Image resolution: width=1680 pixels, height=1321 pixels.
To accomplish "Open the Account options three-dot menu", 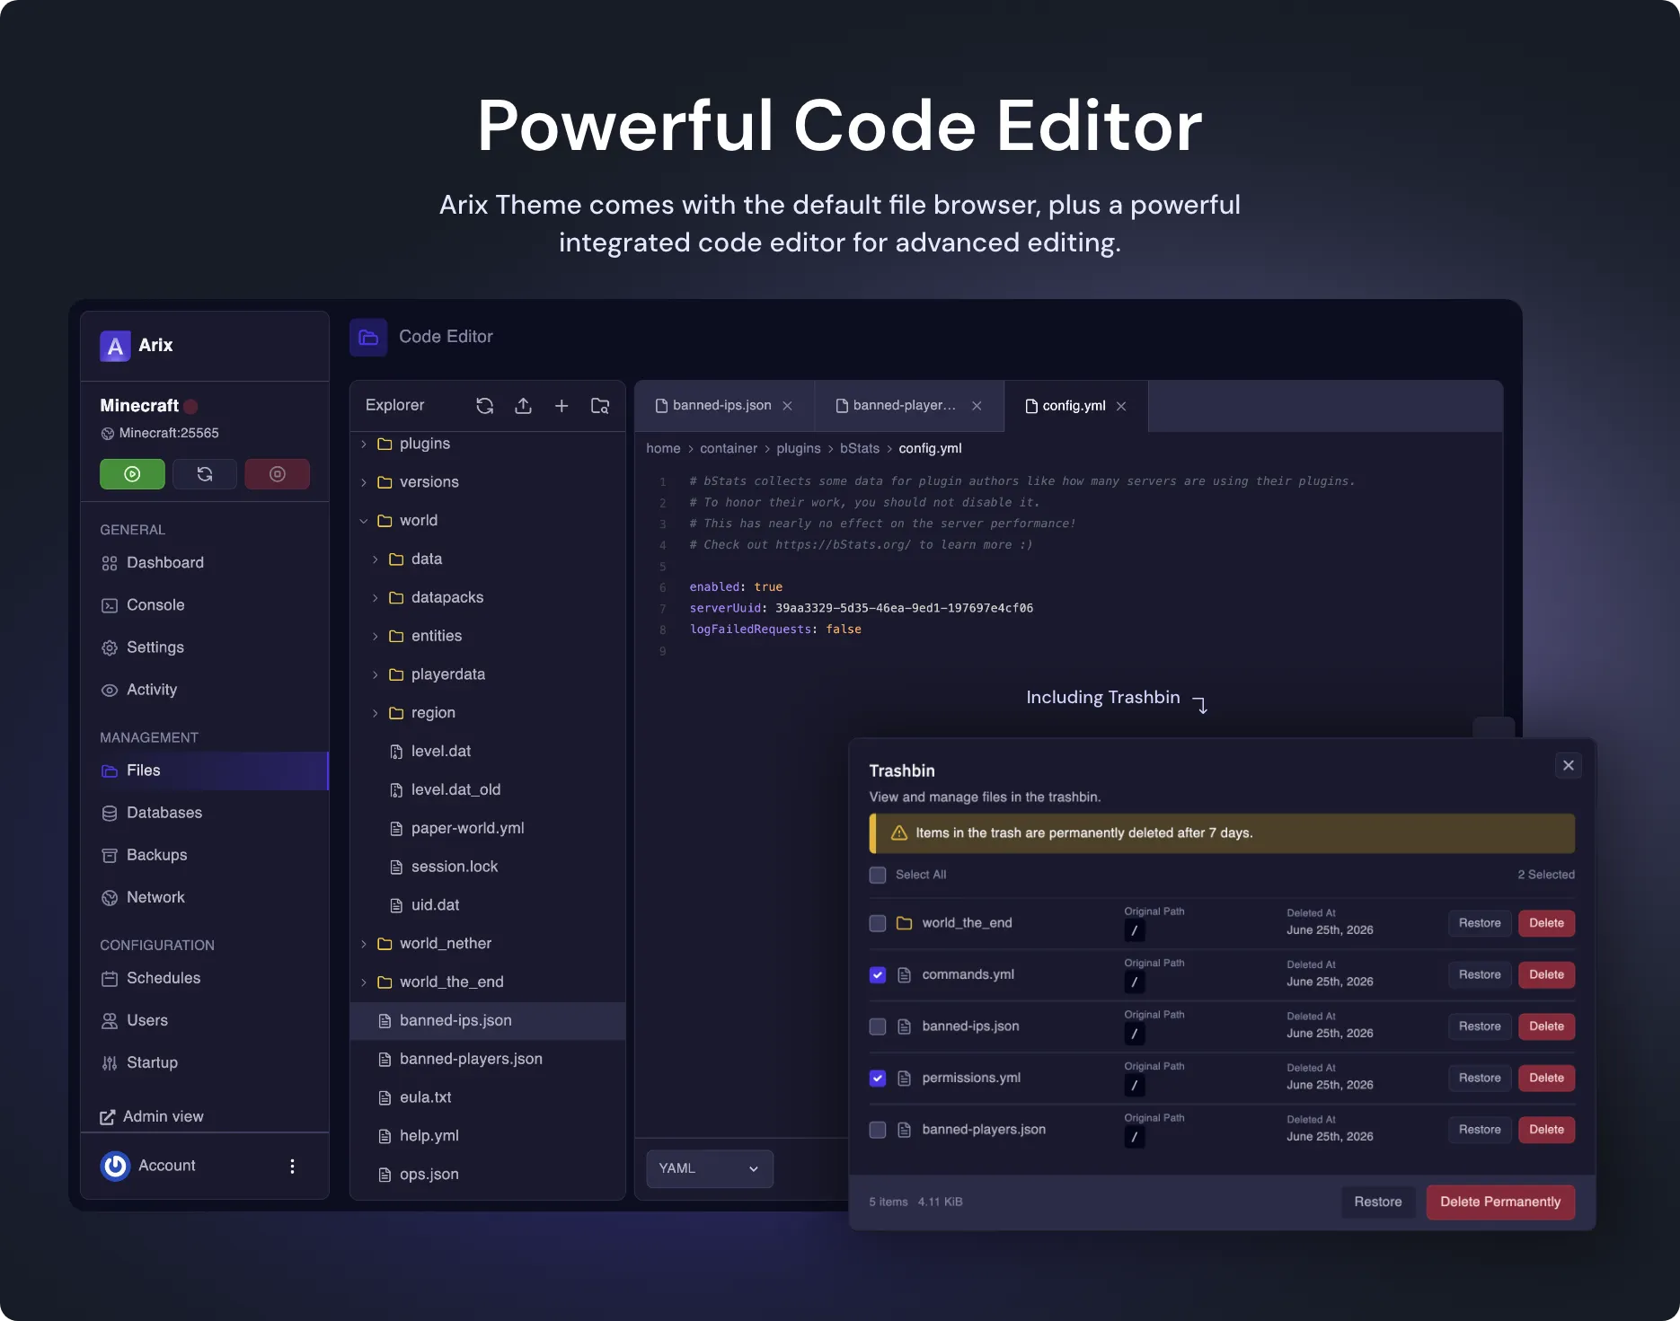I will coord(292,1166).
